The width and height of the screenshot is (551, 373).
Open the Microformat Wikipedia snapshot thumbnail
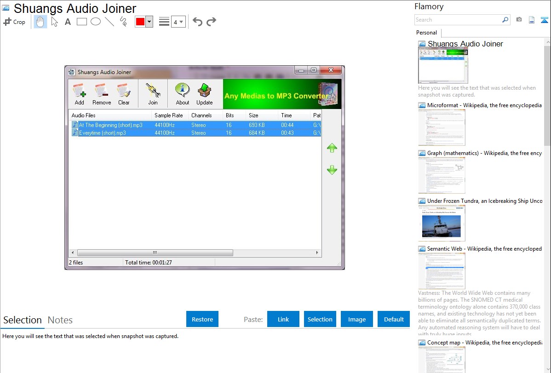442,127
